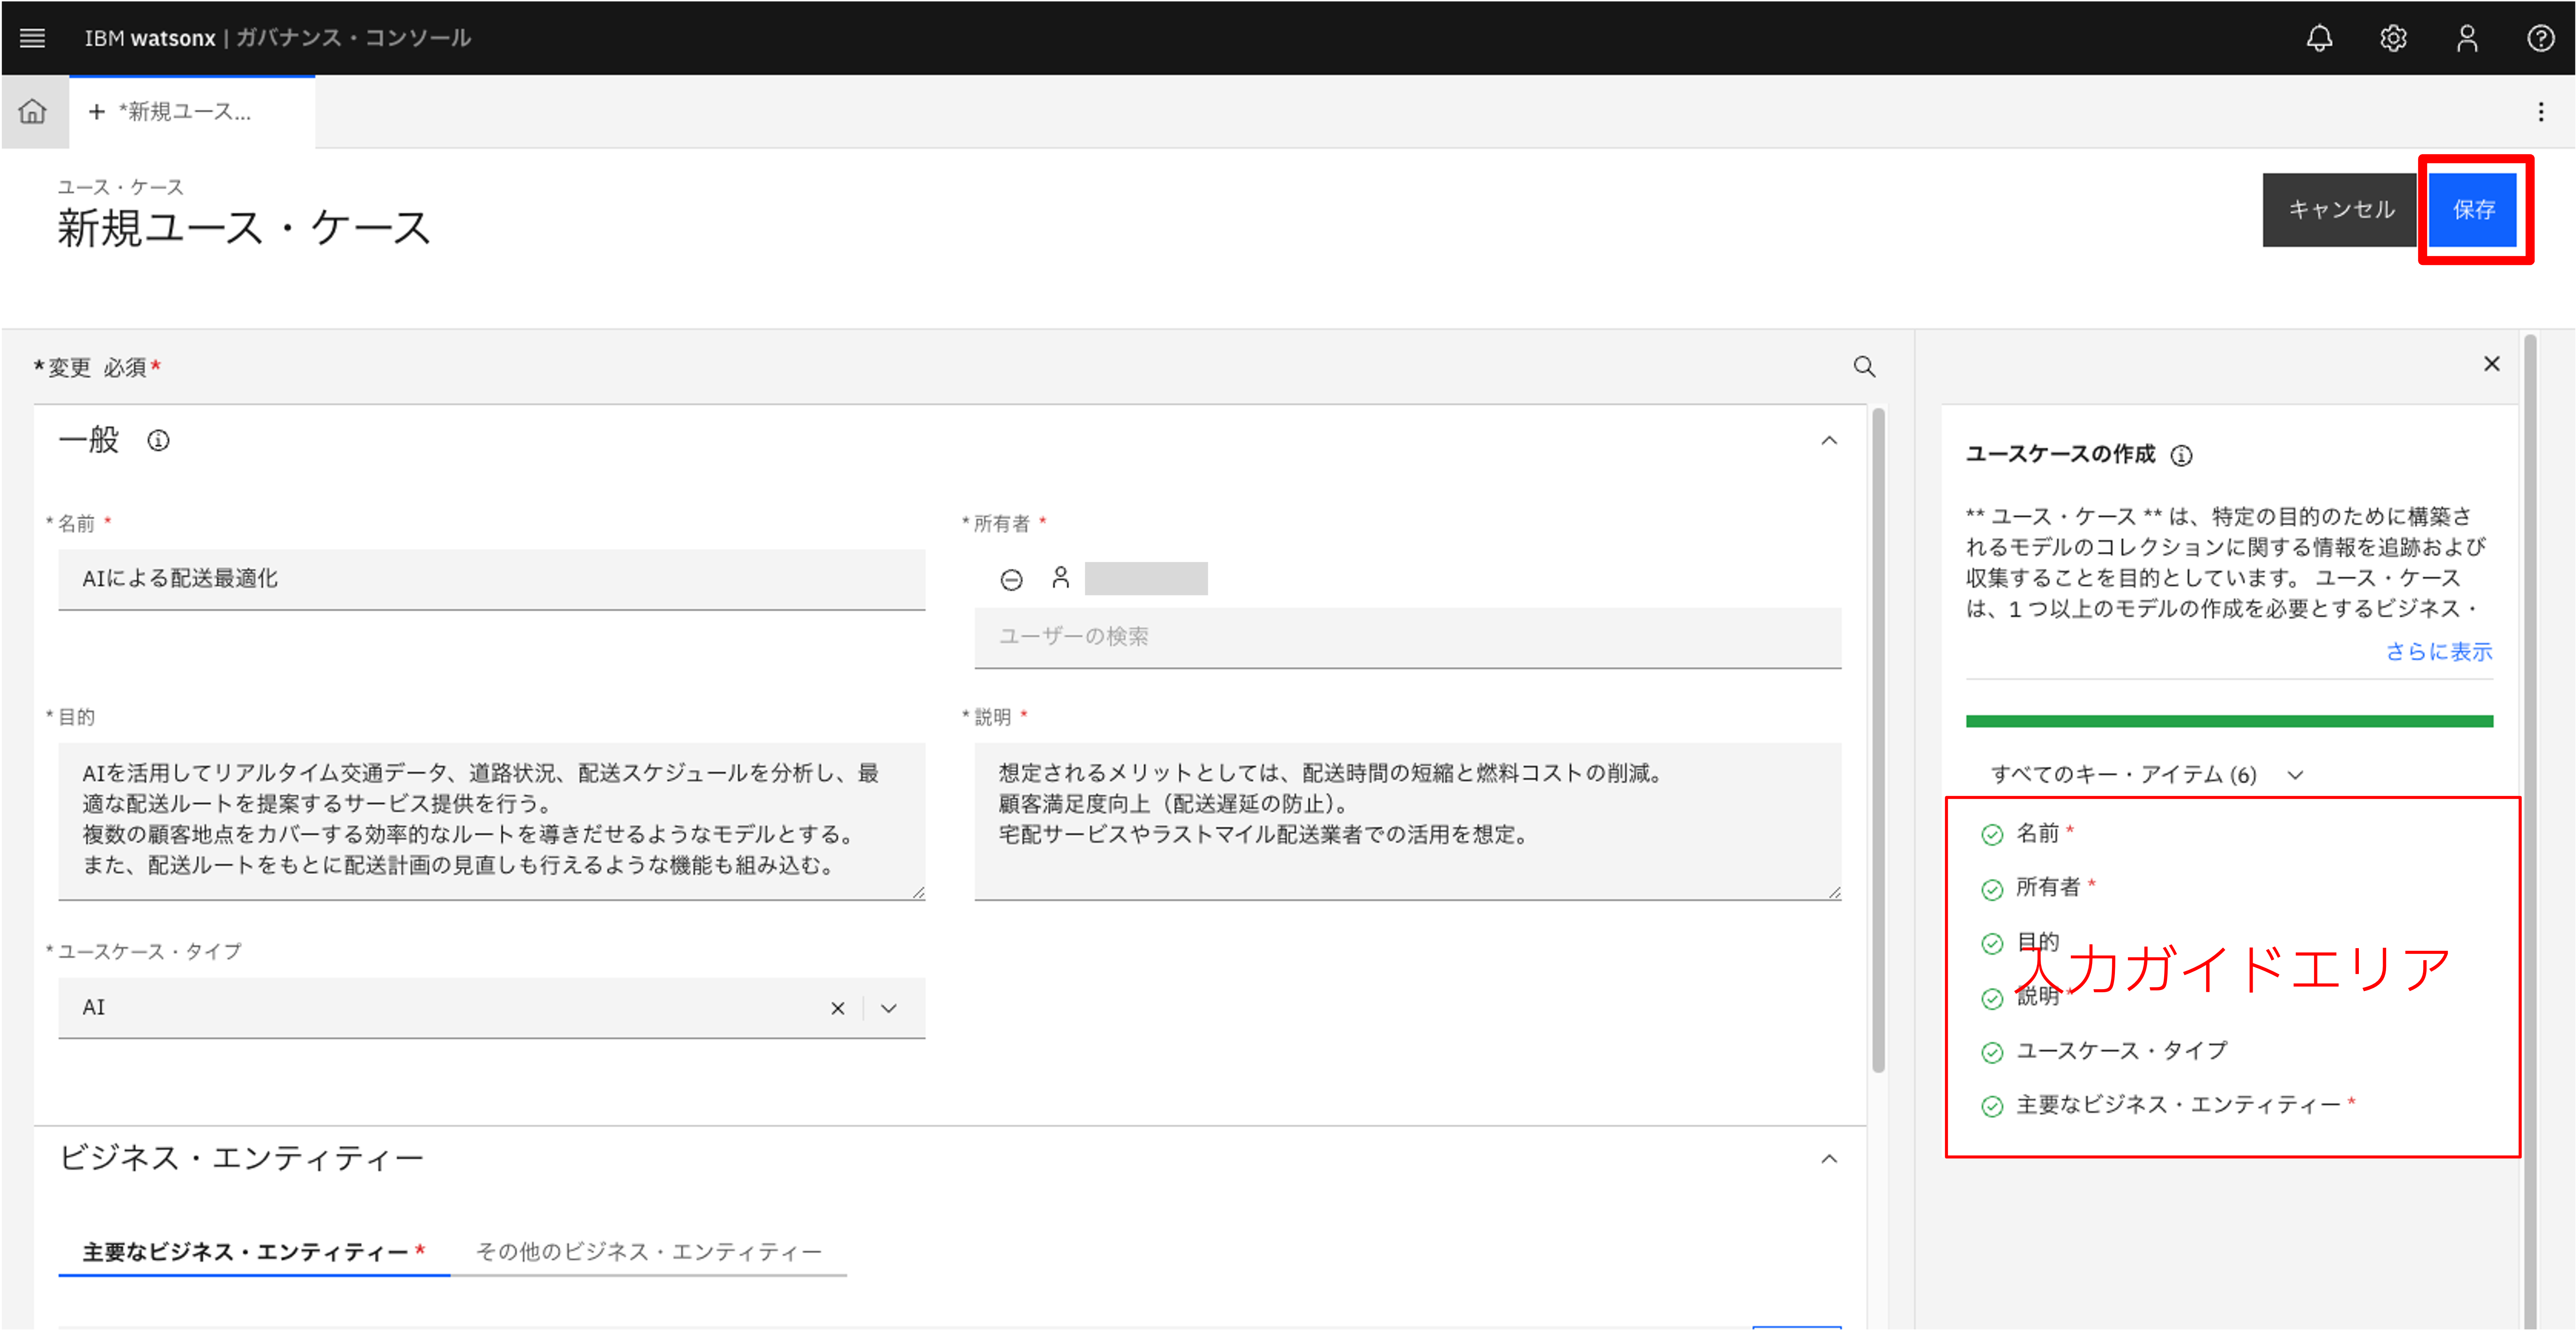Collapse the ビジネス・エンティティー section
Viewport: 2576px width, 1331px height.
tap(1829, 1158)
